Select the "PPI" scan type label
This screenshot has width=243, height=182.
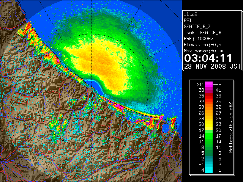tap(188, 20)
